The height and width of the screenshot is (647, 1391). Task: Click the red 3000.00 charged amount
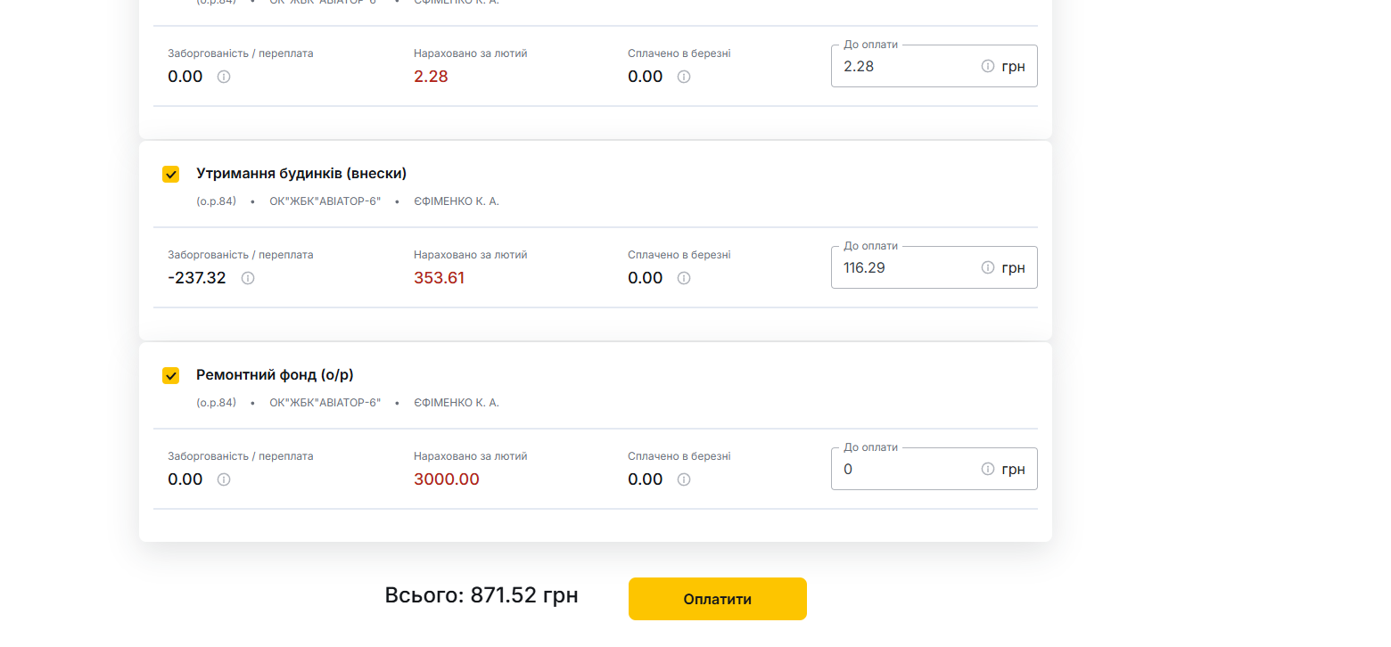coord(446,479)
